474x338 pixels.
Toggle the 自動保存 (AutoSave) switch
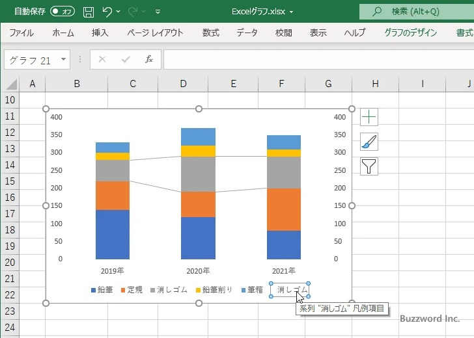[x=63, y=12]
